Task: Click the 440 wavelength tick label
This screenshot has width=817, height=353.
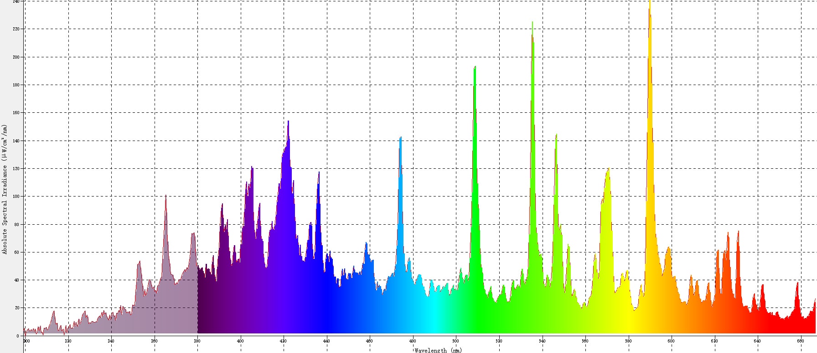Action: (326, 341)
